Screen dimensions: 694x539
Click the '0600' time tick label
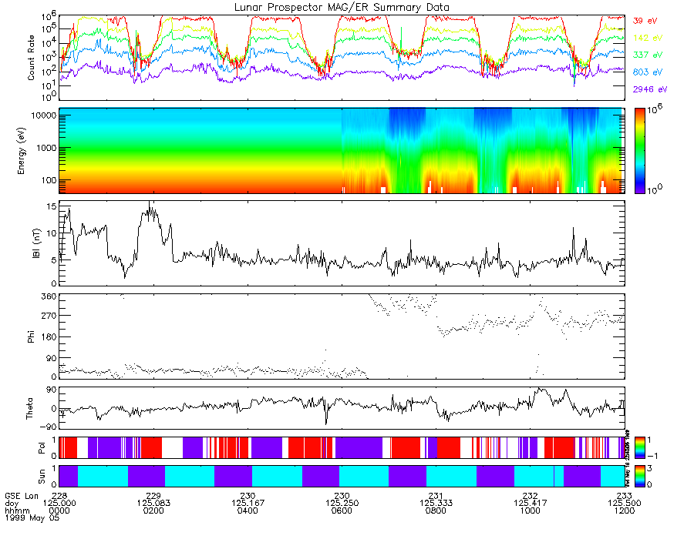pyautogui.click(x=342, y=511)
